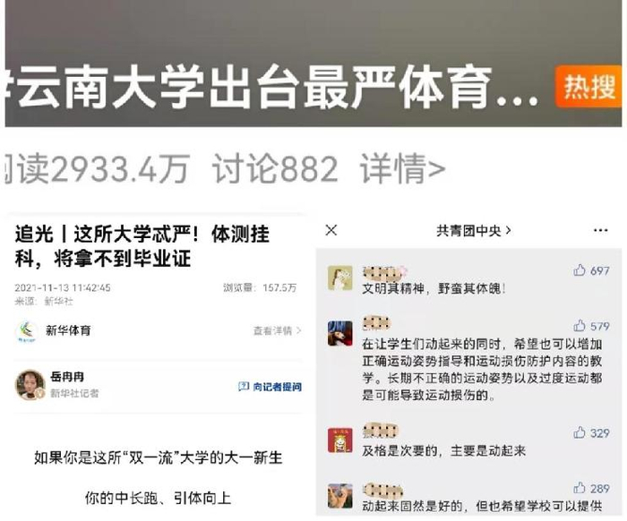Click the 向记者提问 button
The height and width of the screenshot is (521, 627).
[270, 387]
